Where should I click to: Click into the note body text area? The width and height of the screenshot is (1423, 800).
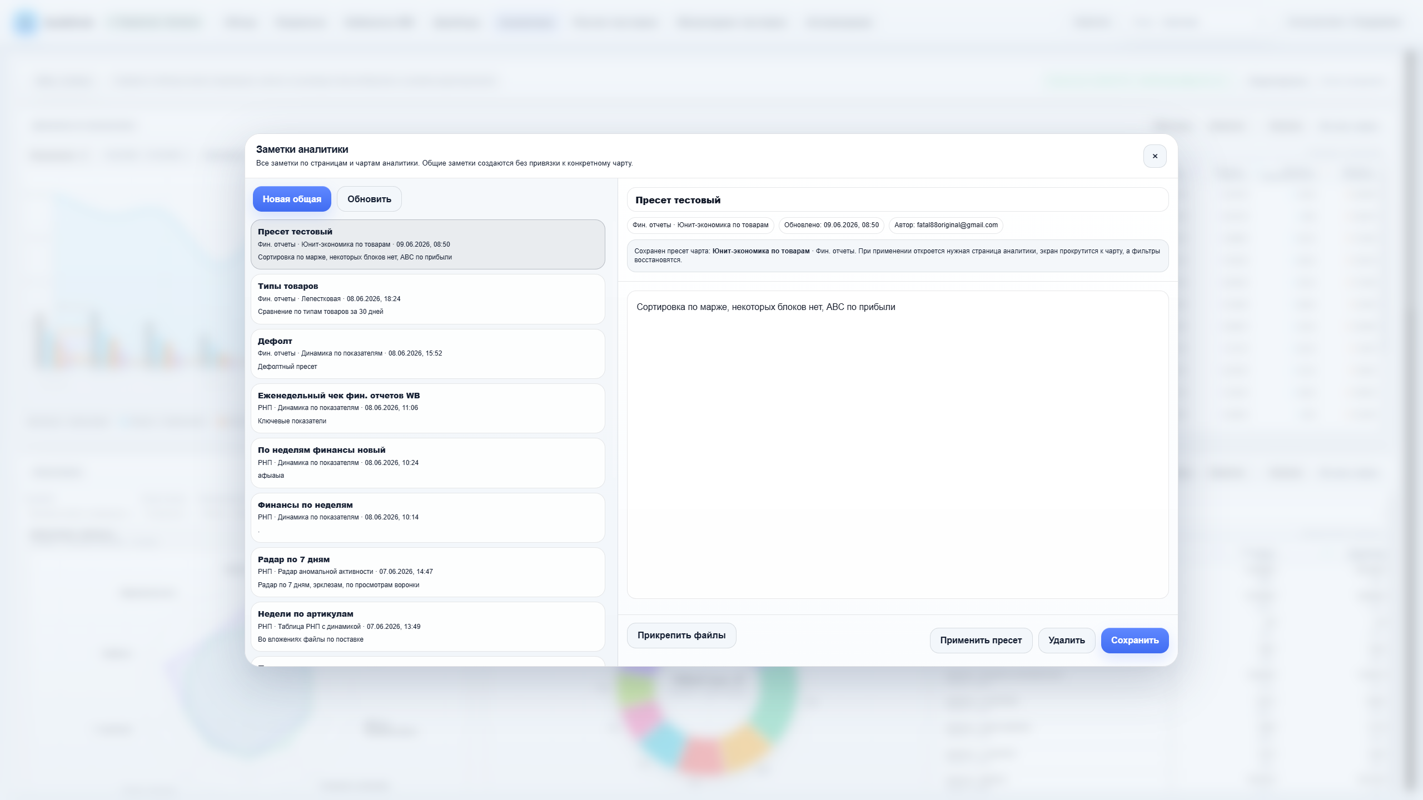[x=897, y=444]
